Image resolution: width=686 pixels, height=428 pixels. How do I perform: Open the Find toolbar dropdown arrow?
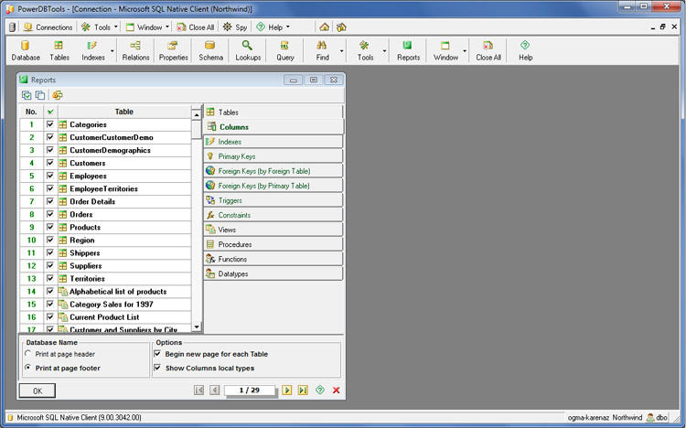(342, 49)
